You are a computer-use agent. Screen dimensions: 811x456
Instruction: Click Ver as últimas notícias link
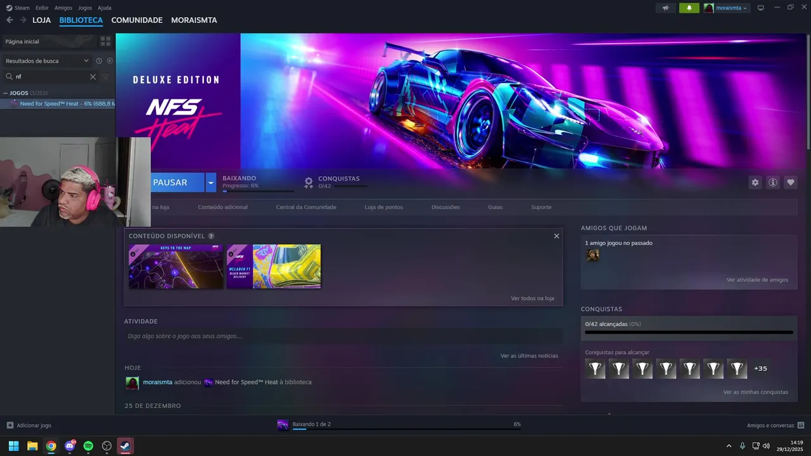click(x=529, y=356)
